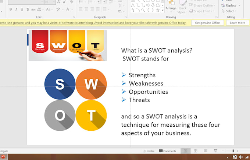Image resolution: width=250 pixels, height=160 pixels.
Task: Open Select dropdown in Editing group
Action: tap(229, 11)
